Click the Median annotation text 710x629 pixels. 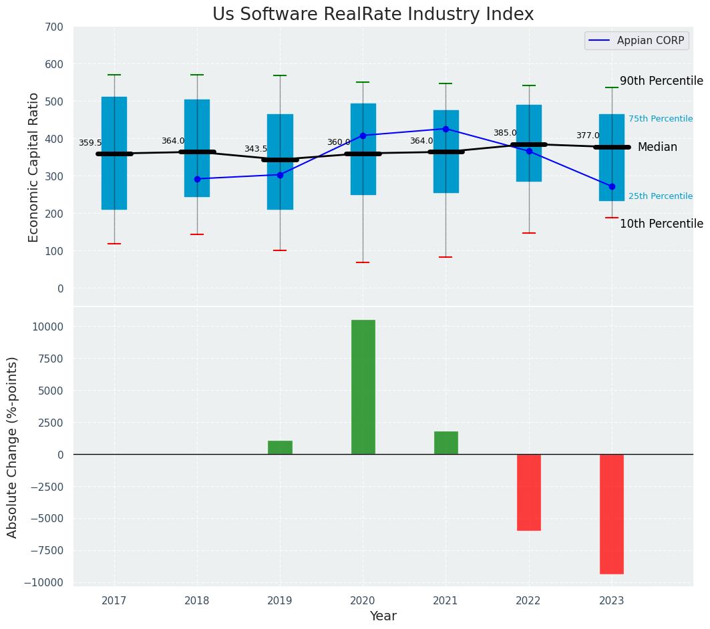[x=657, y=147]
